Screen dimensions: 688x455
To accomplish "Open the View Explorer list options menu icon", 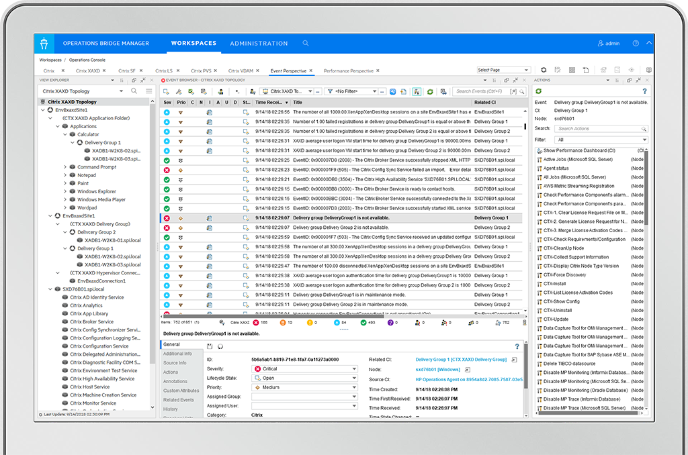I will click(148, 91).
